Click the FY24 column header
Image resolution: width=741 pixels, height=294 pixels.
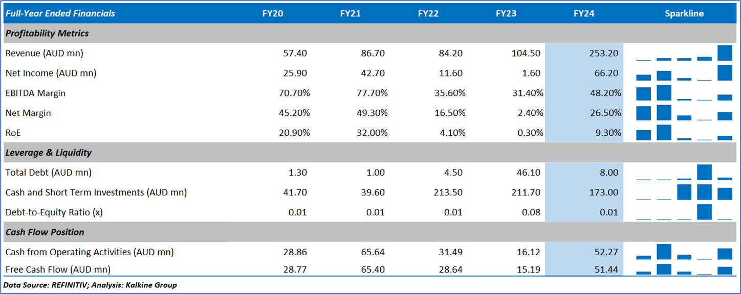[x=584, y=14]
